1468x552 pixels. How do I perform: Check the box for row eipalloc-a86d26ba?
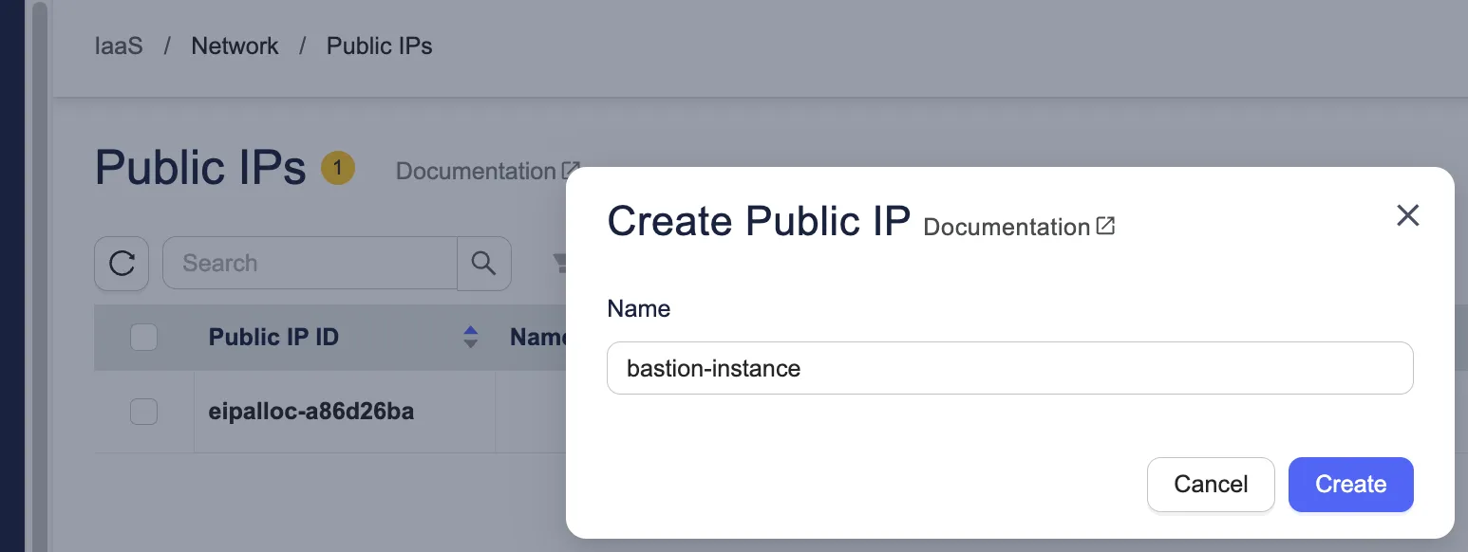click(143, 412)
